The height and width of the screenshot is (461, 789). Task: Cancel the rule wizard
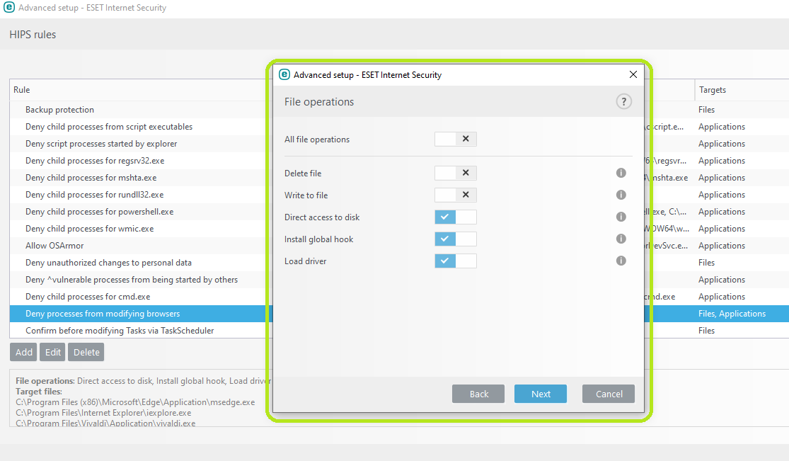point(609,394)
